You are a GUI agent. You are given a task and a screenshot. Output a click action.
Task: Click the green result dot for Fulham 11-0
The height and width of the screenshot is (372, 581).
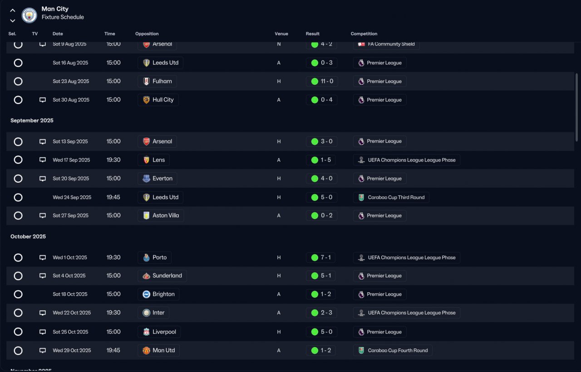pos(315,82)
